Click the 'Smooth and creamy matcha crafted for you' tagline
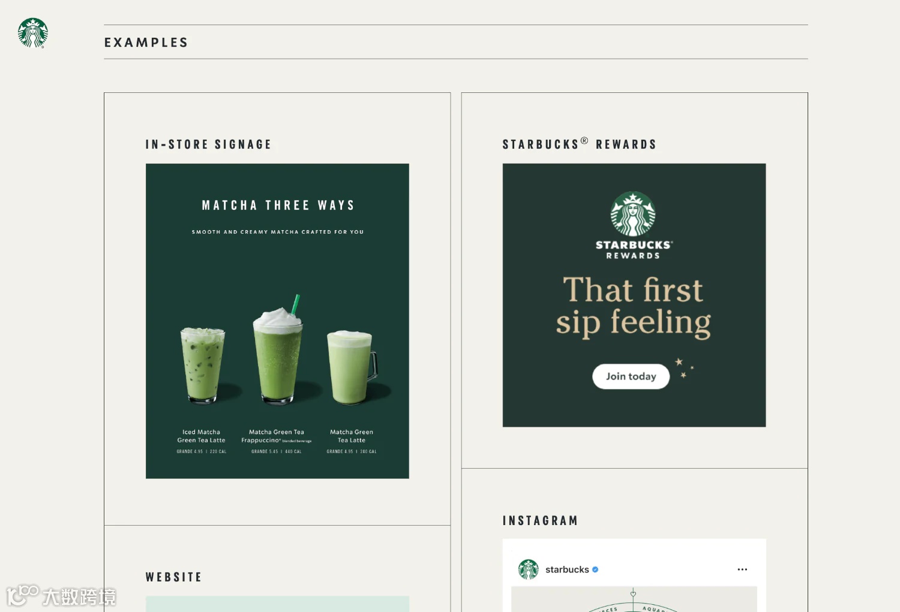The width and height of the screenshot is (900, 612). coord(278,232)
